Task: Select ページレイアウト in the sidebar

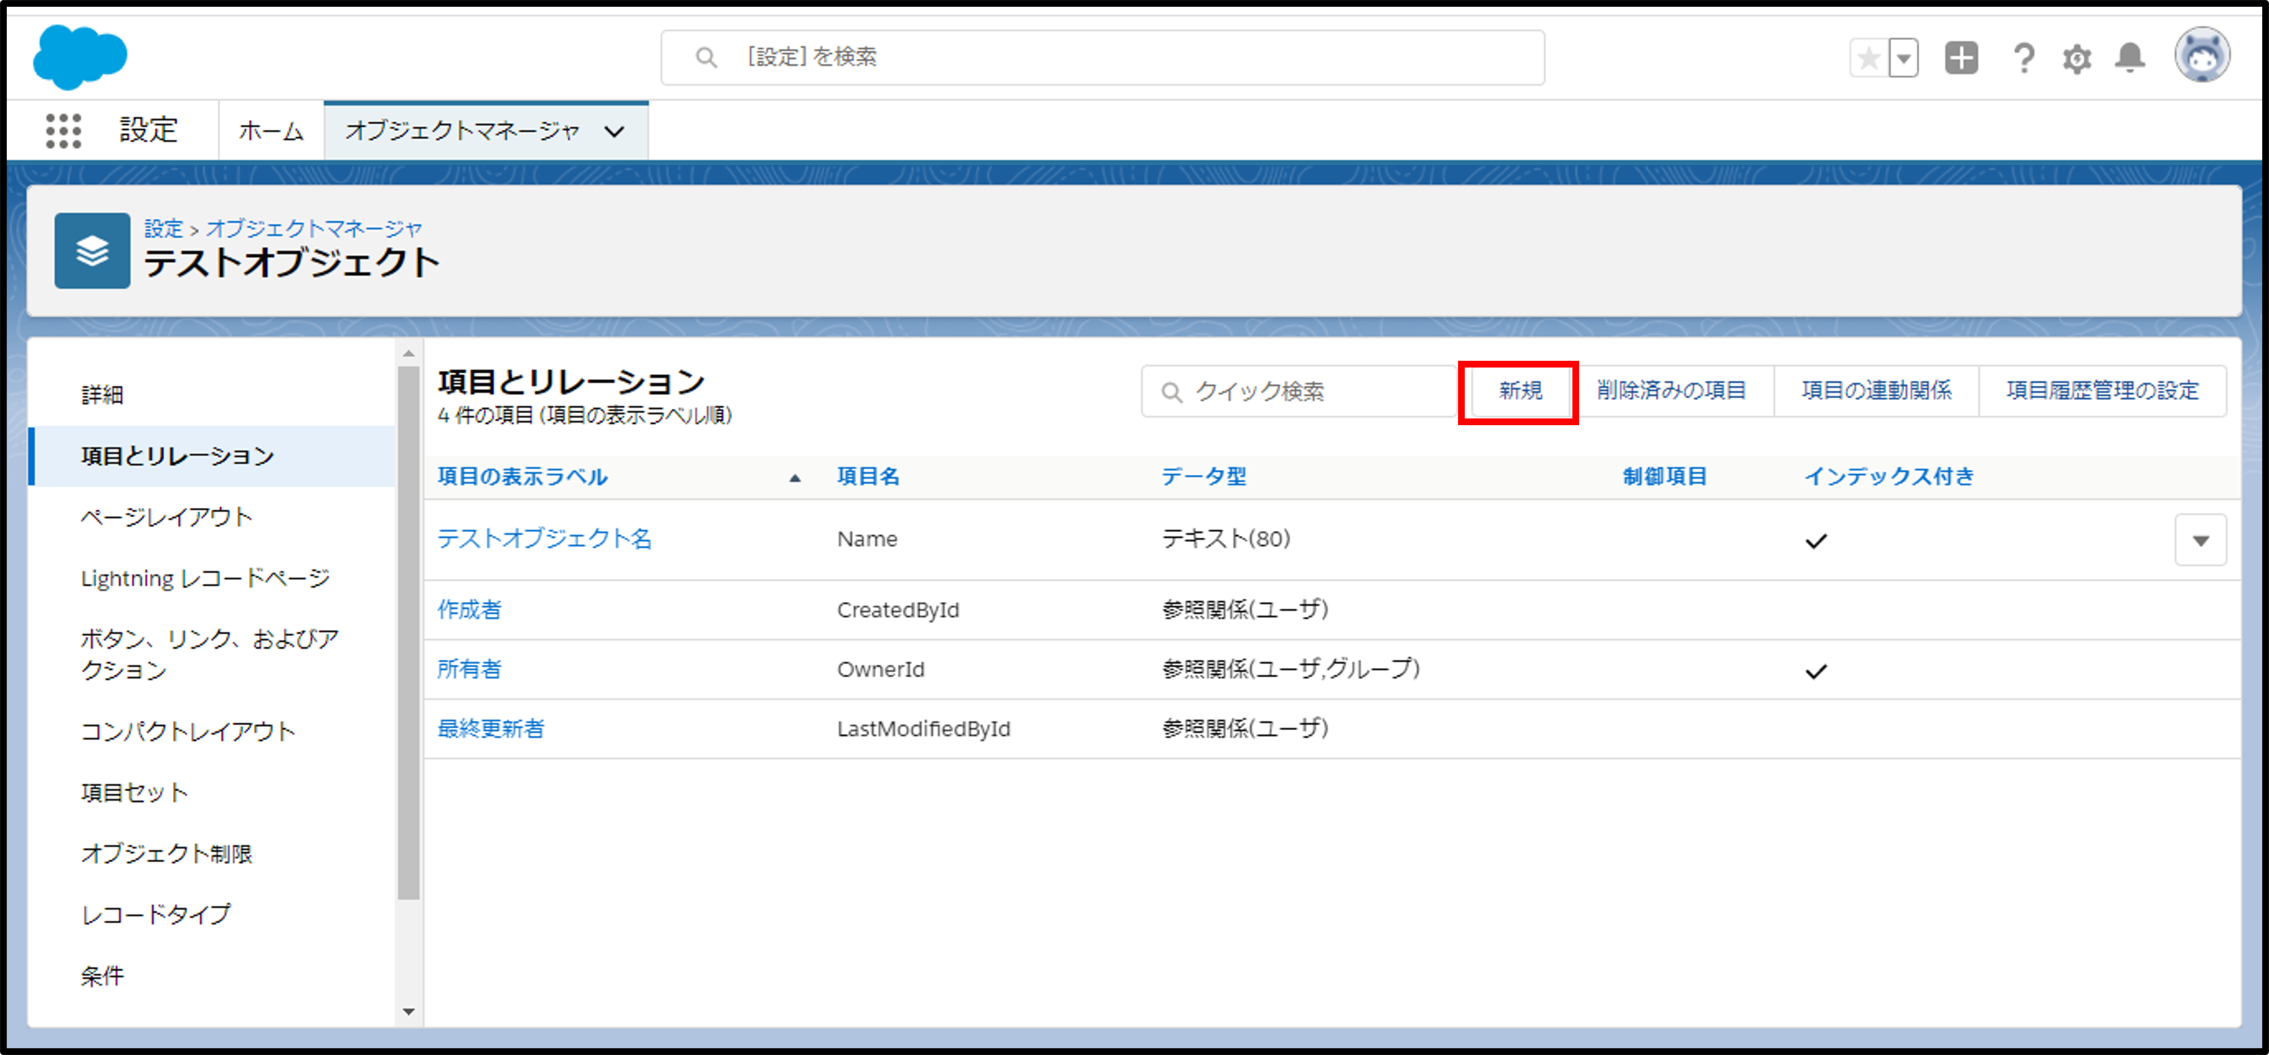Action: [x=167, y=517]
